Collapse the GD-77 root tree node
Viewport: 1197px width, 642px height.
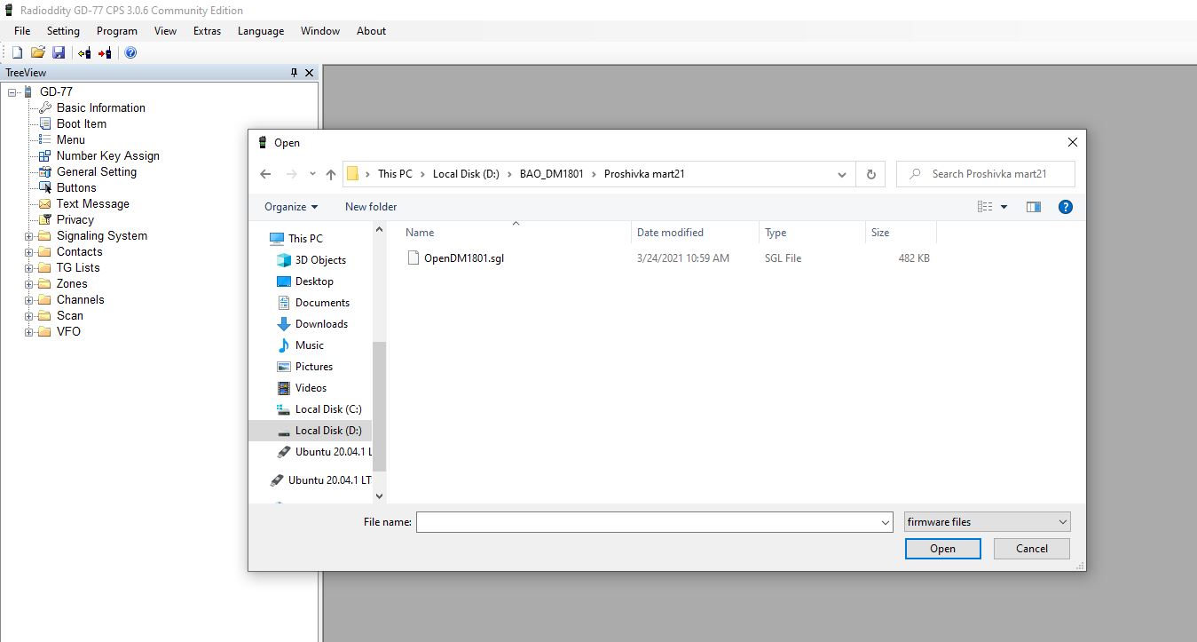(12, 92)
